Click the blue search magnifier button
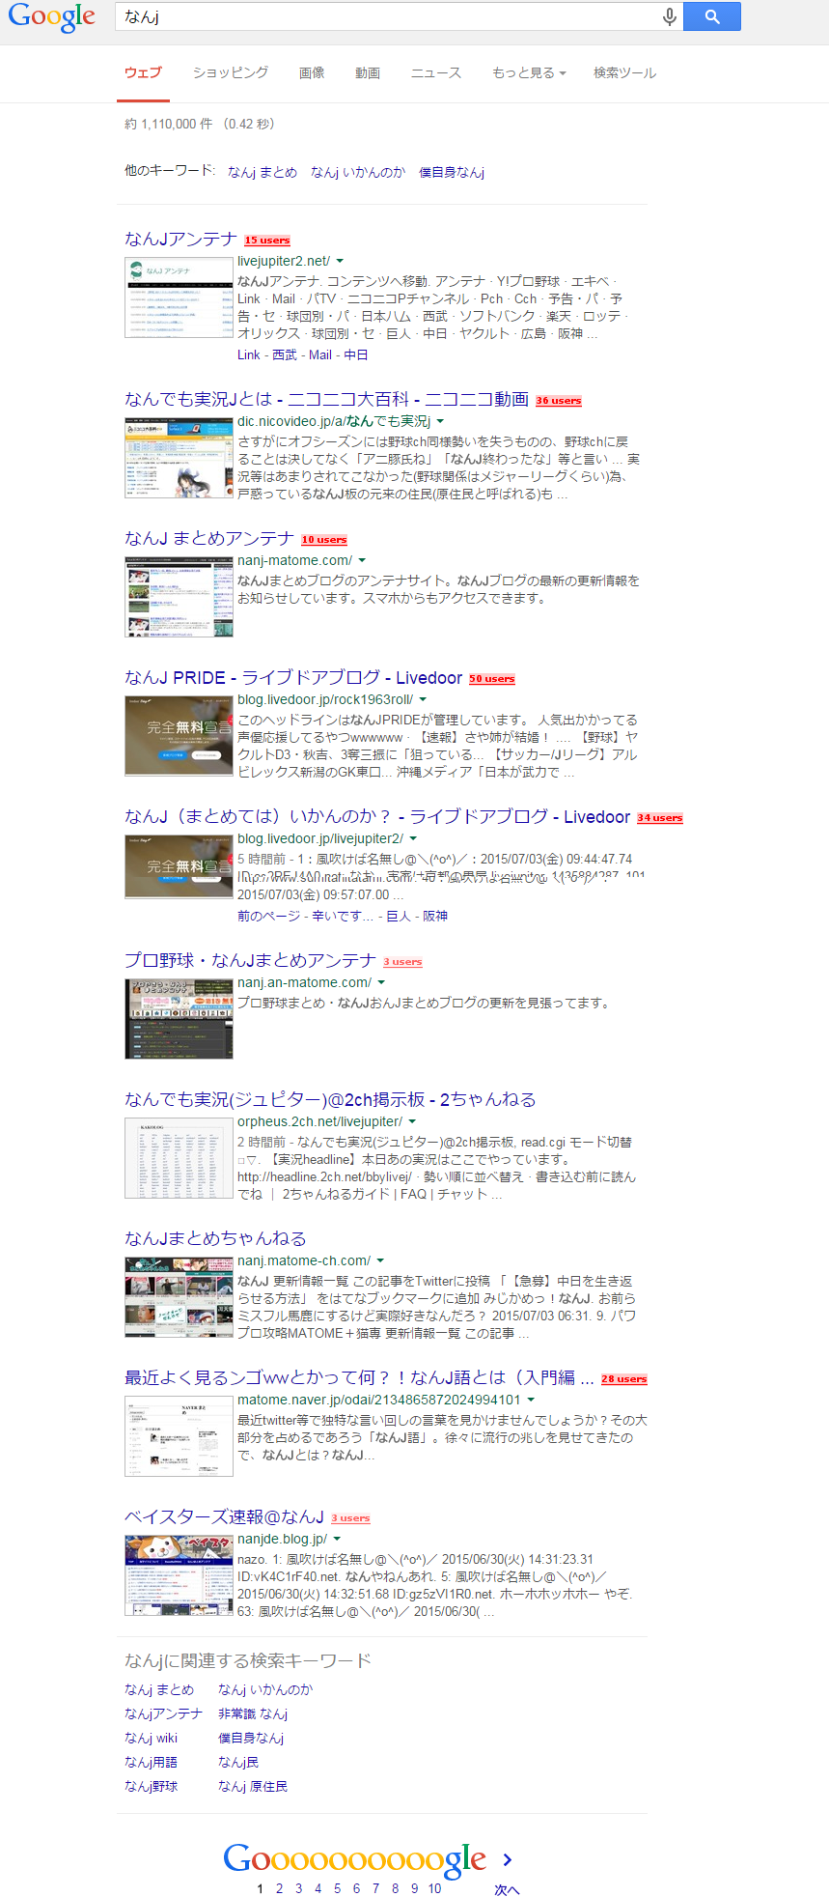Image resolution: width=829 pixels, height=1897 pixels. tap(712, 16)
